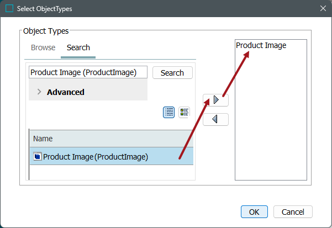Select Product Image in the selected list
The image size is (332, 228).
pos(261,46)
